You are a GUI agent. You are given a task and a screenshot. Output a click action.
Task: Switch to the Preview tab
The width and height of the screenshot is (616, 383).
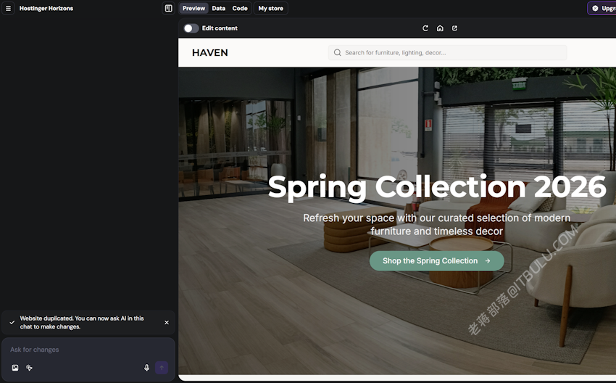click(193, 8)
